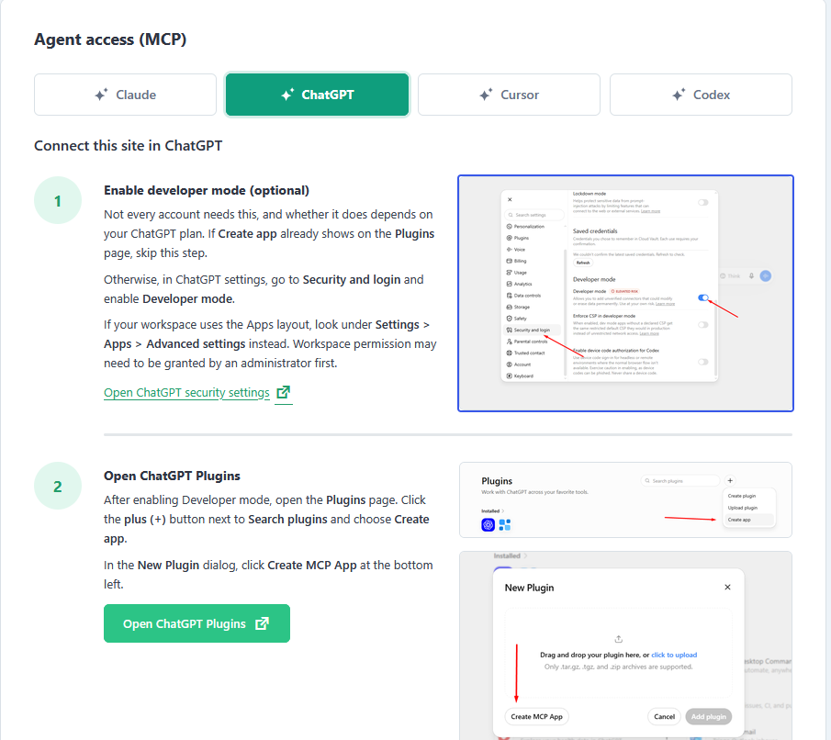The width and height of the screenshot is (831, 740).
Task: Click the 'Agent access (MCP)' heading
Action: click(x=110, y=39)
